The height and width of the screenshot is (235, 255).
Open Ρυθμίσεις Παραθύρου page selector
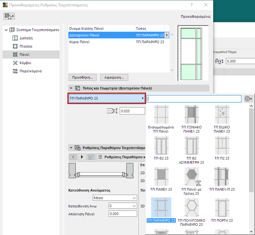(121, 157)
